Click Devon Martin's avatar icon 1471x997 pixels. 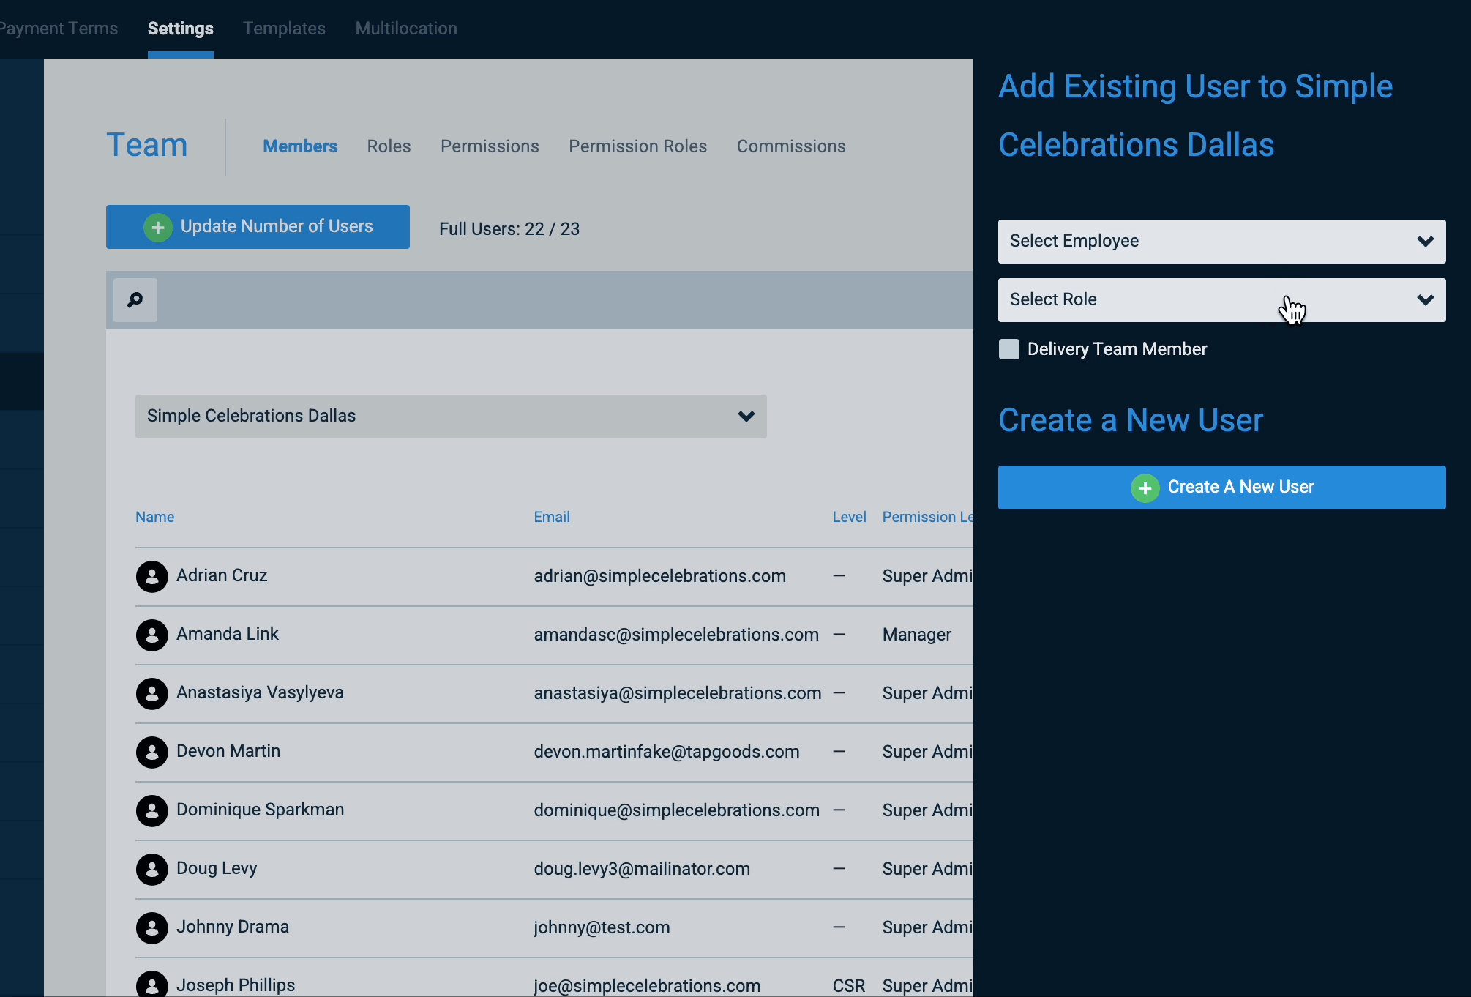[152, 753]
